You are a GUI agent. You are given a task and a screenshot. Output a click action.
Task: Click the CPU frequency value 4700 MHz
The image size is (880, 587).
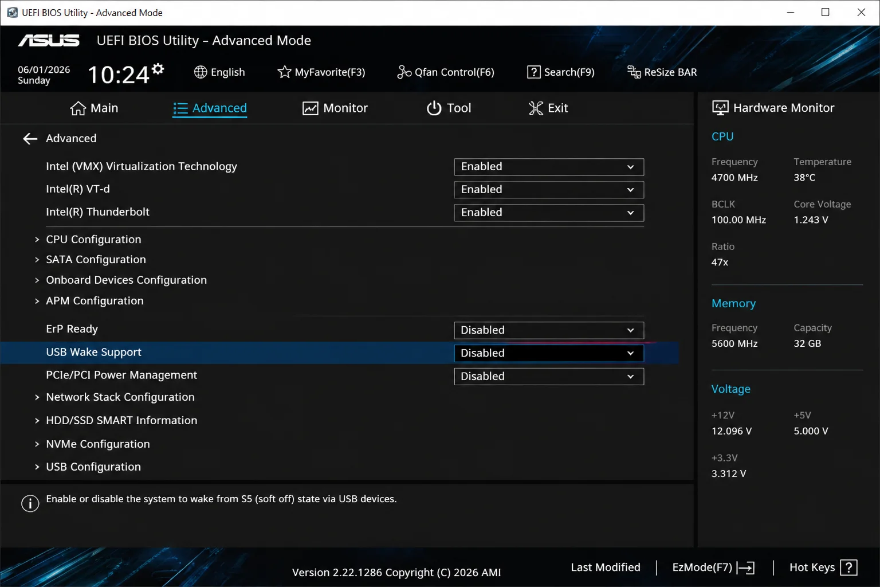pos(734,178)
